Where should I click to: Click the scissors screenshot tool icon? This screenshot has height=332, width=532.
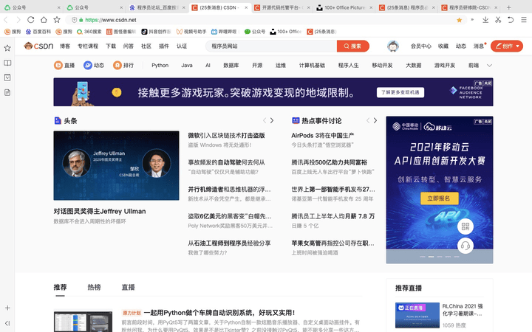[498, 20]
